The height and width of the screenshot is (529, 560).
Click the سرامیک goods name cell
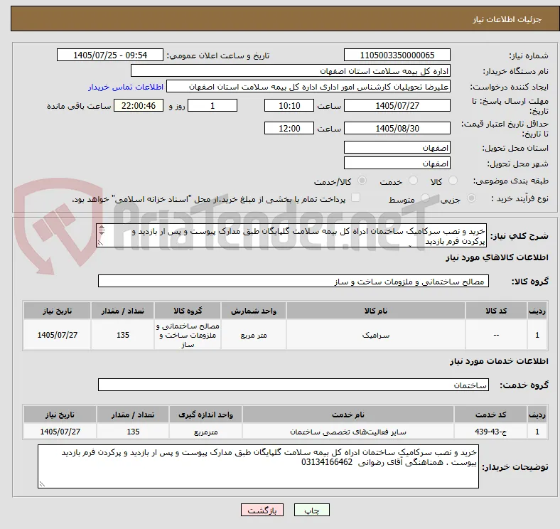pos(376,335)
